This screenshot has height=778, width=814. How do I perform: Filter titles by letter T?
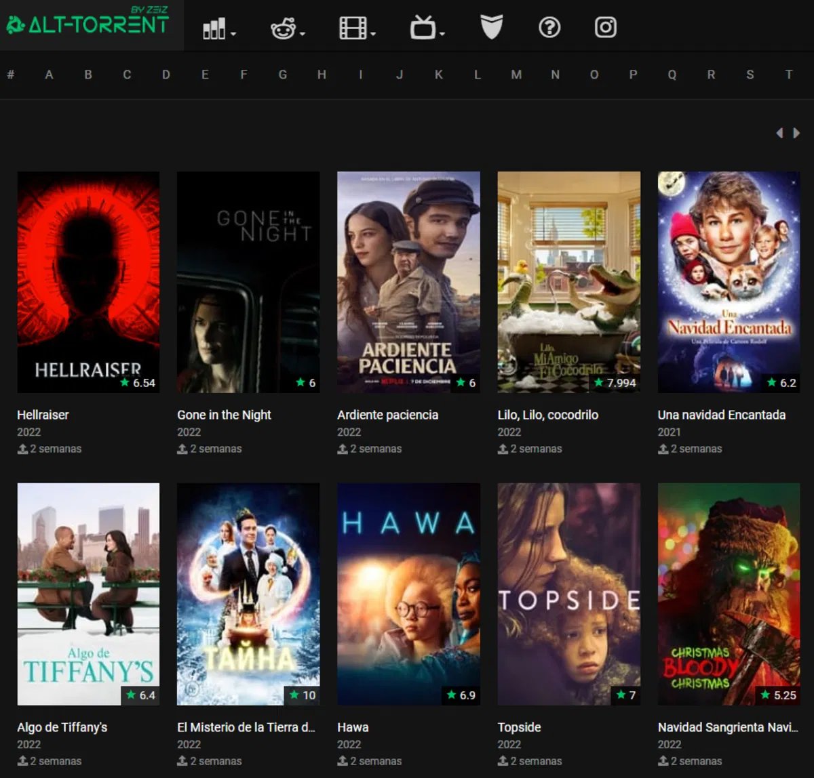(x=789, y=75)
